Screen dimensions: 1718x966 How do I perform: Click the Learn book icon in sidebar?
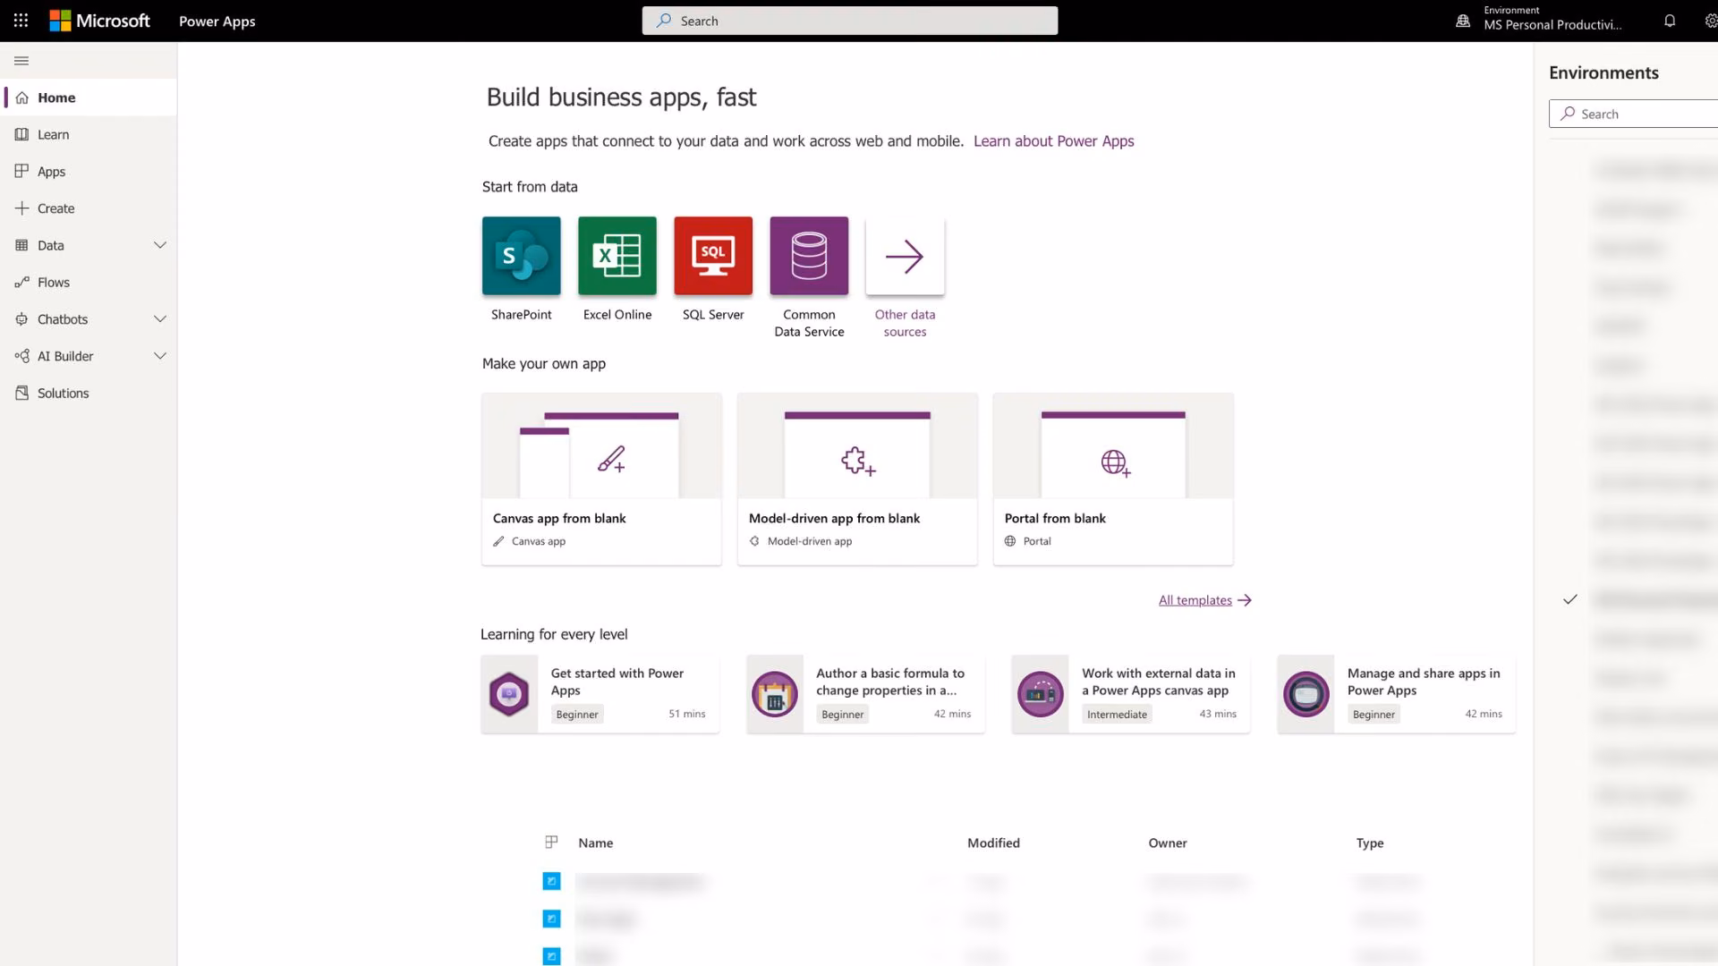point(21,134)
